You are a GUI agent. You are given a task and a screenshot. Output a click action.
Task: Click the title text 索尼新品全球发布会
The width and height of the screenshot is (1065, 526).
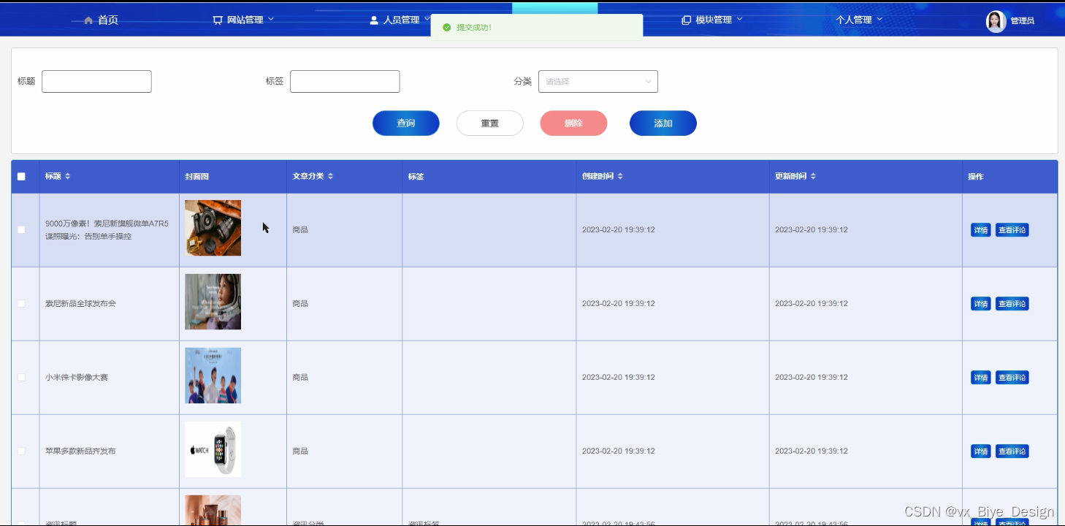tap(80, 303)
